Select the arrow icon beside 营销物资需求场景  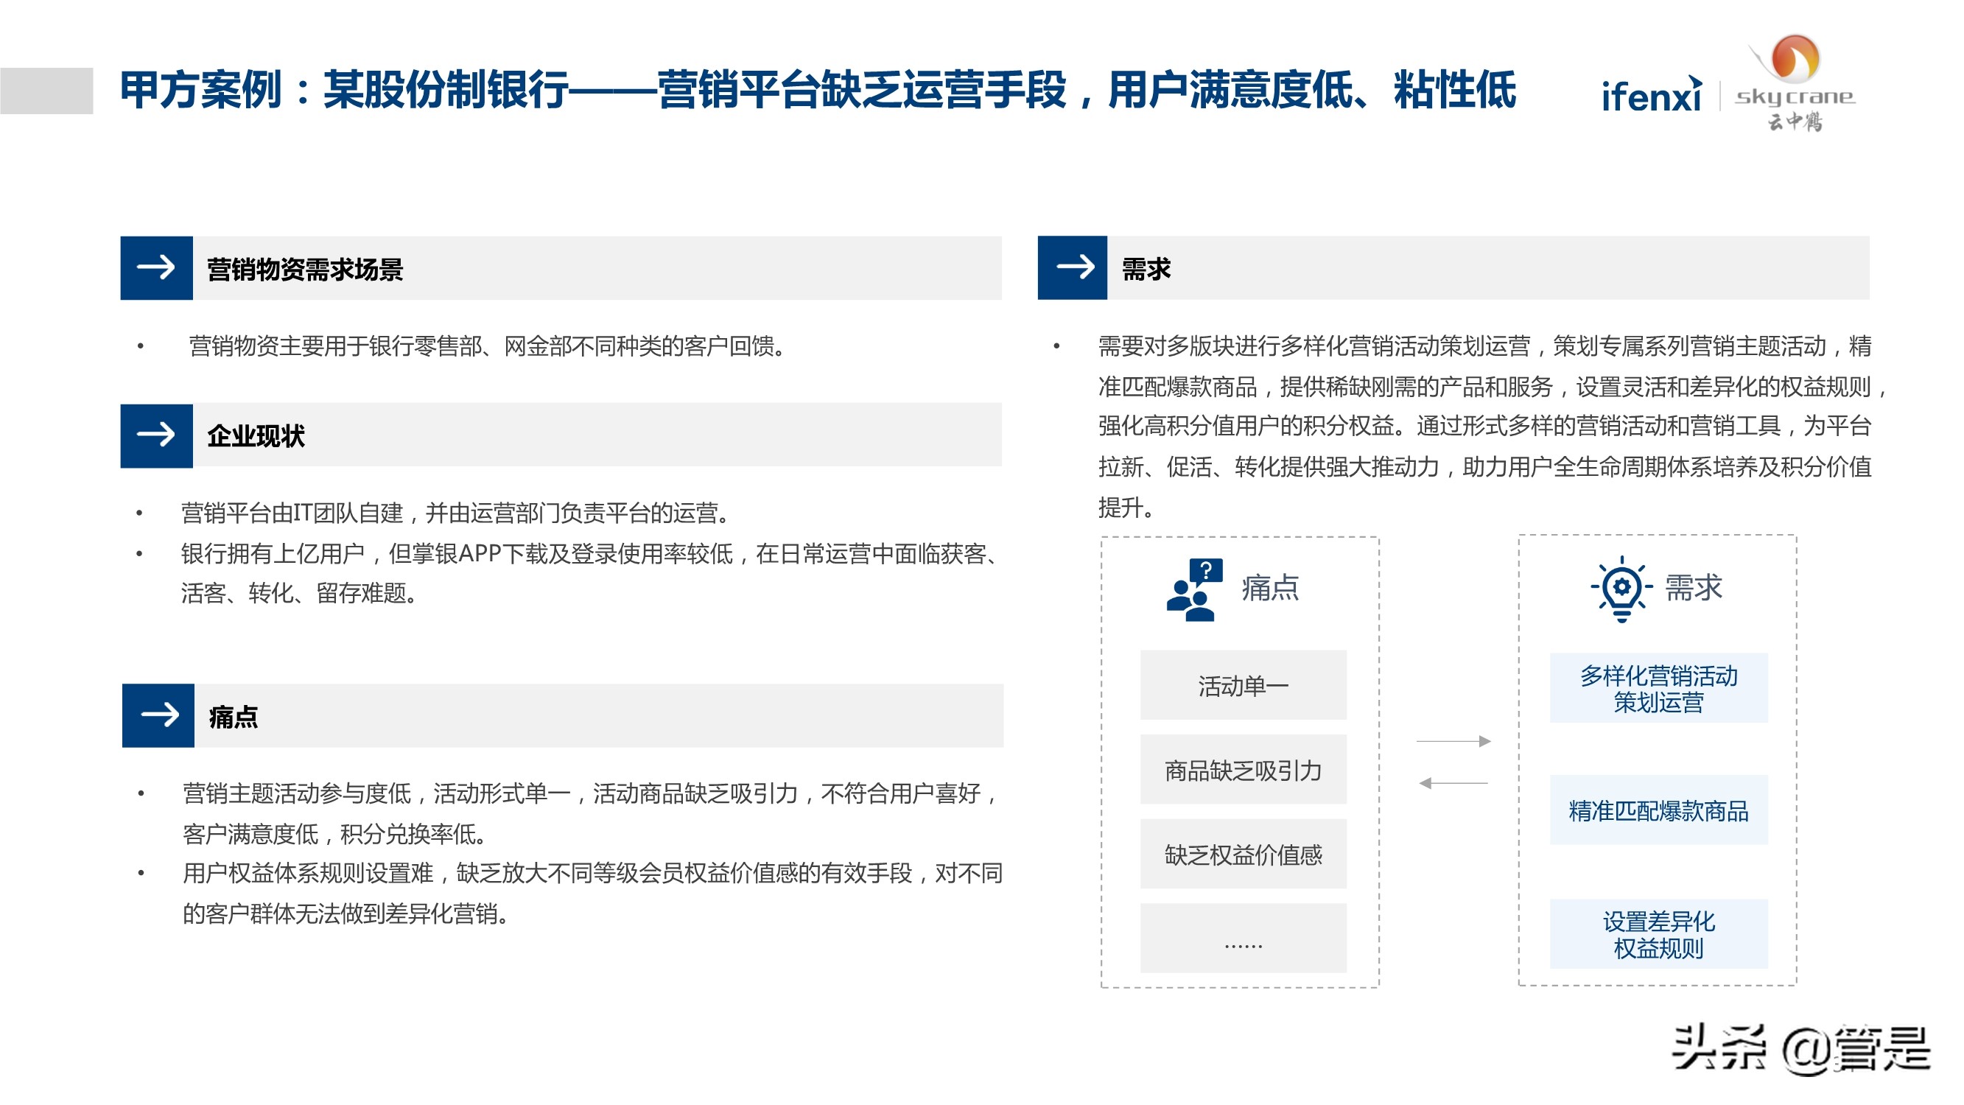156,268
